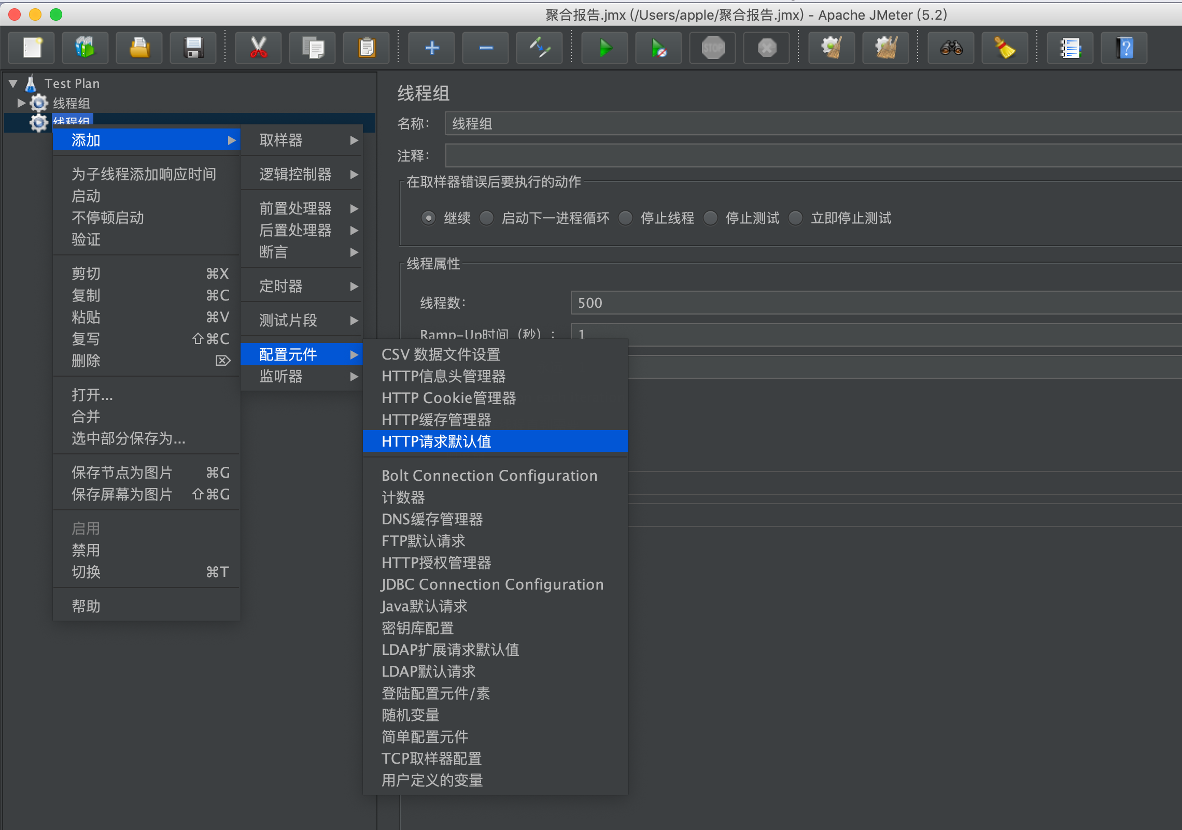Open the 逻辑控制器 submenu
Viewport: 1182px width, 830px height.
point(302,174)
